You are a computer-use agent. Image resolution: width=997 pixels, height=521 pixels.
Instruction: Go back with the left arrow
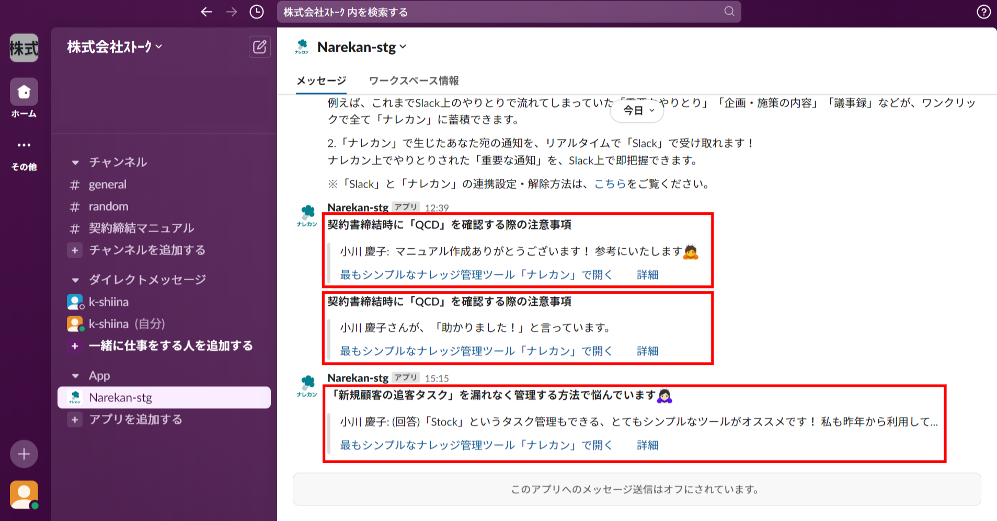pyautogui.click(x=207, y=11)
